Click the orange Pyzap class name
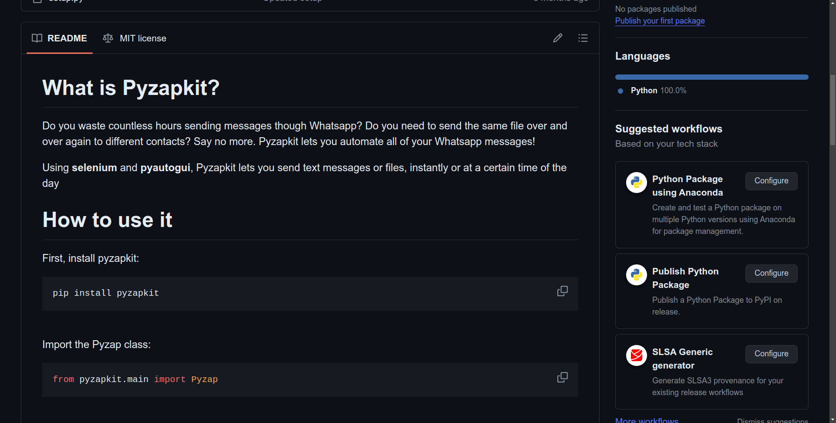This screenshot has height=423, width=836. coord(205,379)
